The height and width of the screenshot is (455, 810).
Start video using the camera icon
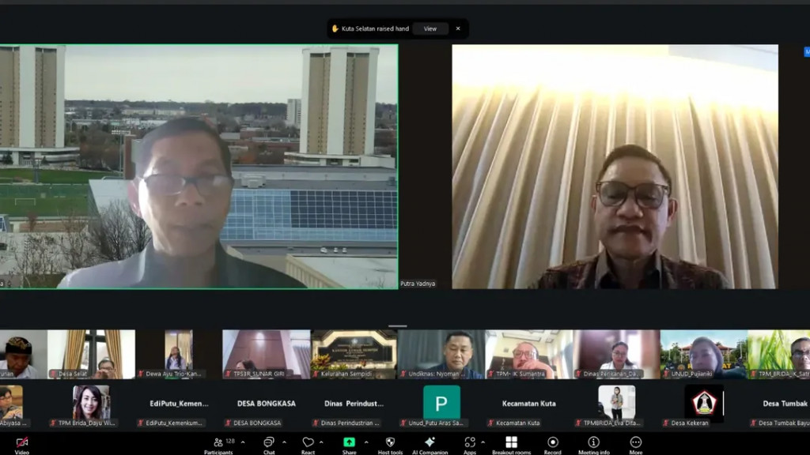(x=22, y=442)
